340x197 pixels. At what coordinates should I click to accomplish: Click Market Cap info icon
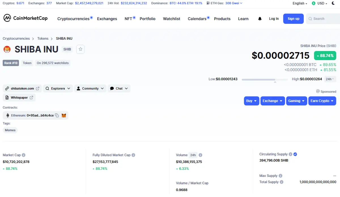(24, 155)
